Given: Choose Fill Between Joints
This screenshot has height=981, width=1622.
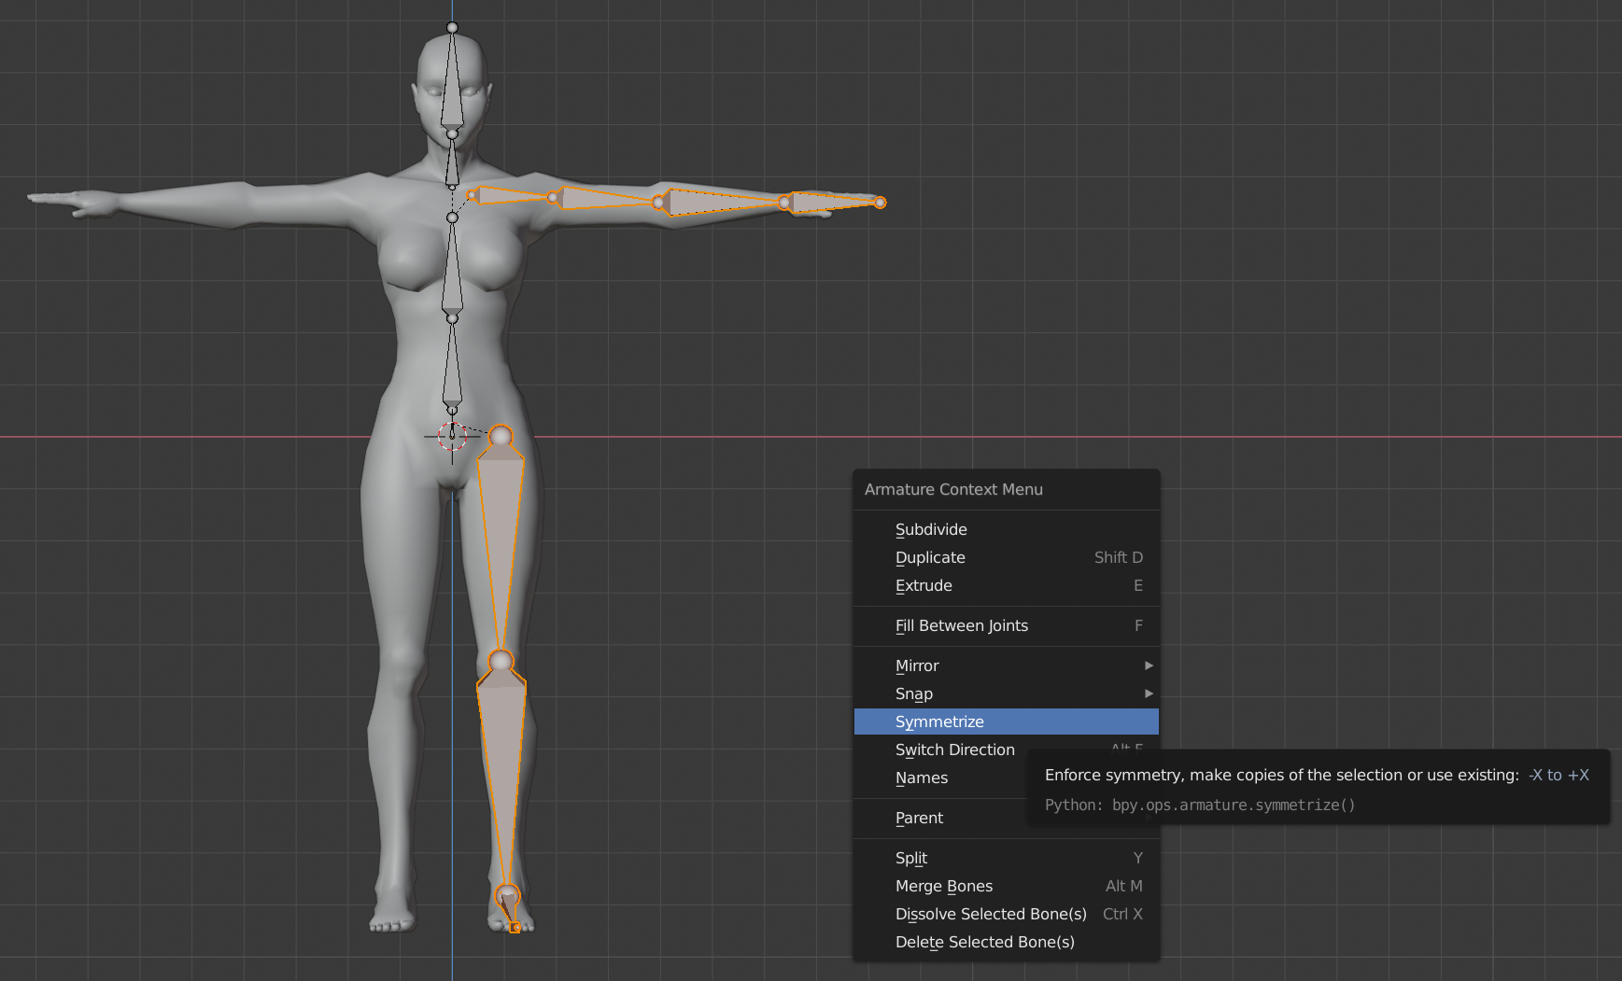Looking at the screenshot, I should (1006, 625).
